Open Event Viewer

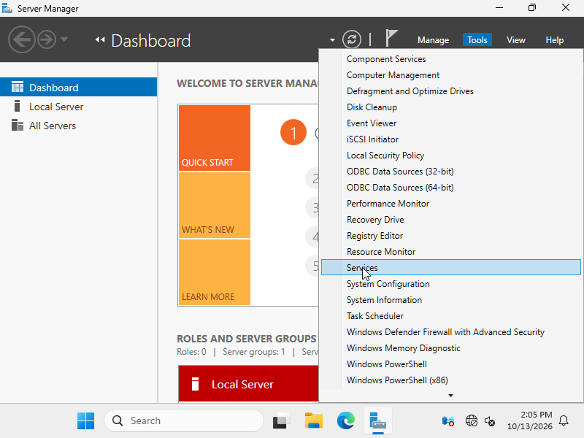[450, 123]
